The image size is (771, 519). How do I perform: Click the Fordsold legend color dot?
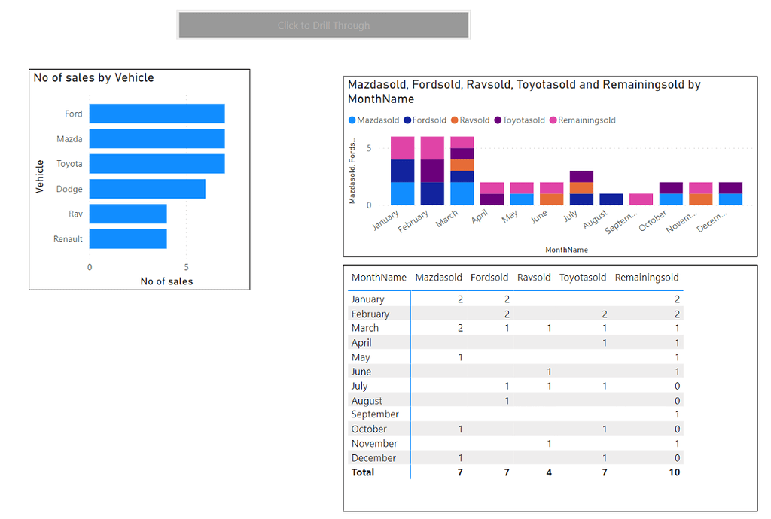pyautogui.click(x=407, y=120)
